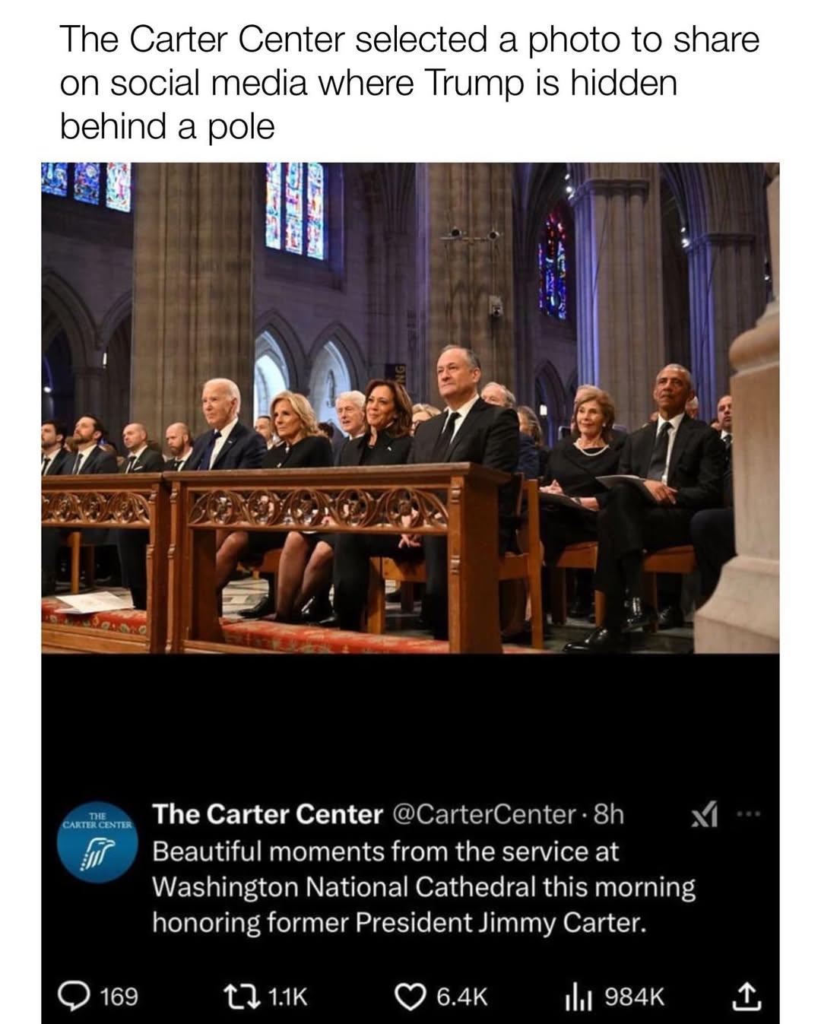This screenshot has height=1024, width=821.
Task: Open view analytics bar chart icon
Action: (579, 997)
